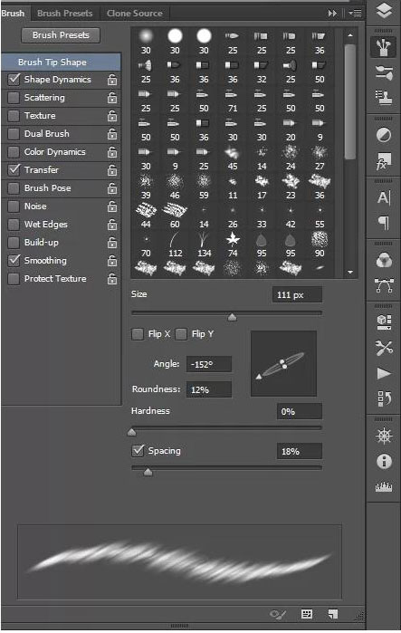Open the Character panel icon
Screen dimensions: 401x633
[384, 197]
